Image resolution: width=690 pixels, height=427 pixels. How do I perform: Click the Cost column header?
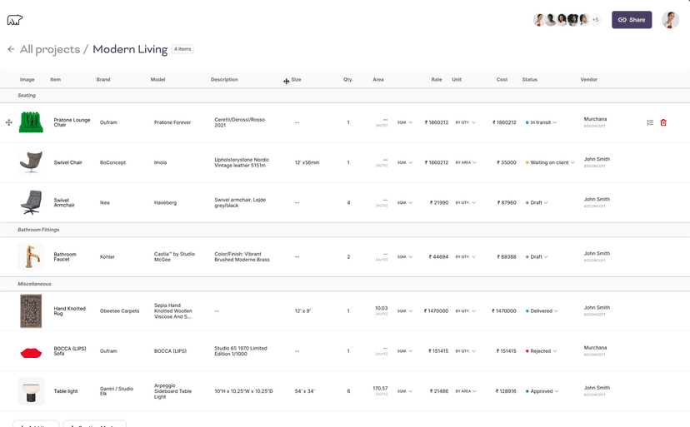[x=502, y=80]
